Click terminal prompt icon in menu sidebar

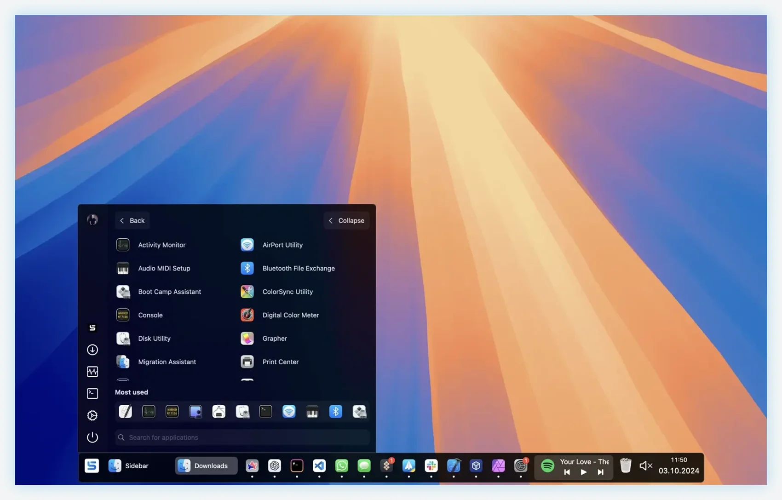[x=92, y=394]
